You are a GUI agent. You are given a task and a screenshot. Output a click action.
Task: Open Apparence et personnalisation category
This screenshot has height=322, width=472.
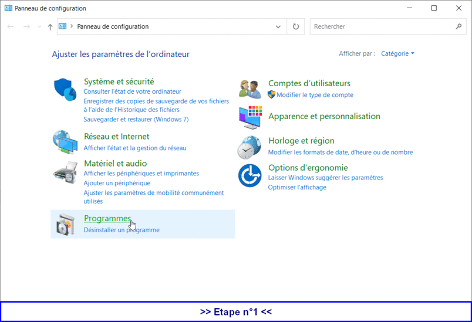tap(324, 116)
